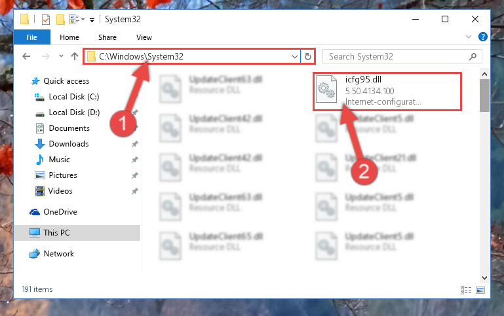Navigate up one folder level with up arrow

tap(75, 56)
